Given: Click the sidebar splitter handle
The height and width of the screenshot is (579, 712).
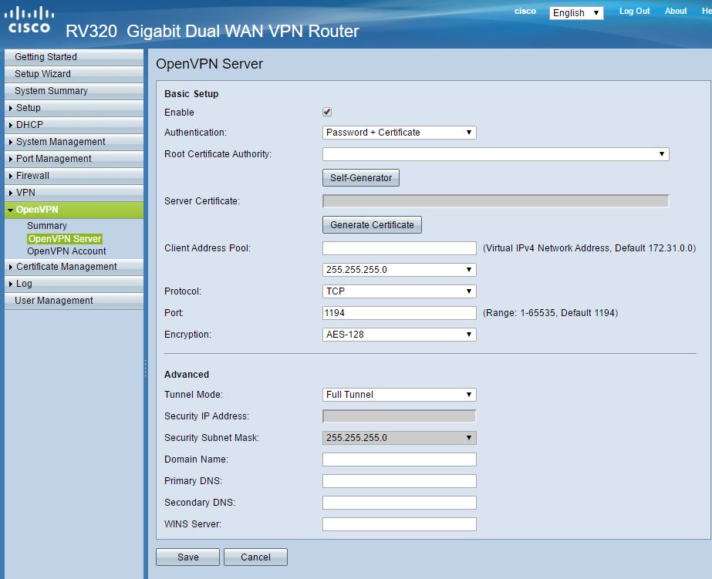Looking at the screenshot, I should coord(146,368).
